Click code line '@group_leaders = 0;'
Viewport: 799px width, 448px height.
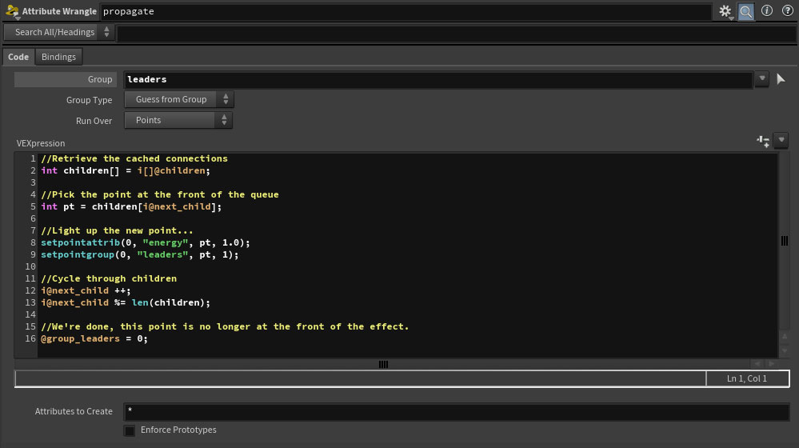coord(94,339)
